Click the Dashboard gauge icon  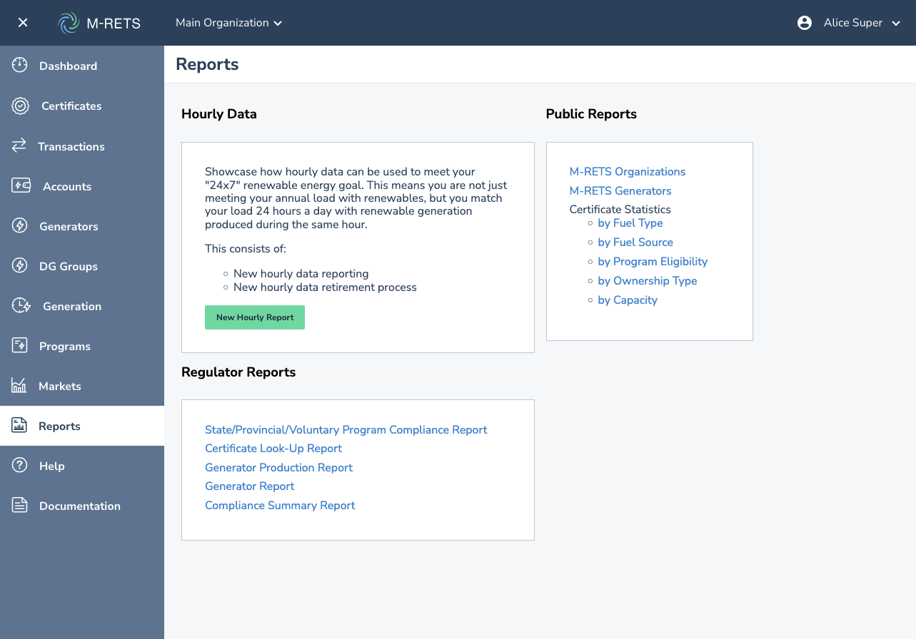click(x=20, y=66)
